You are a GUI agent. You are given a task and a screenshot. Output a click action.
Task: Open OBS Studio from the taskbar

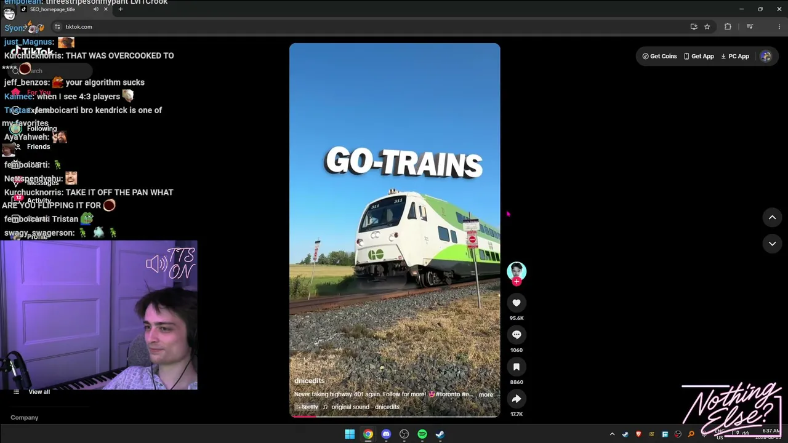tap(404, 434)
